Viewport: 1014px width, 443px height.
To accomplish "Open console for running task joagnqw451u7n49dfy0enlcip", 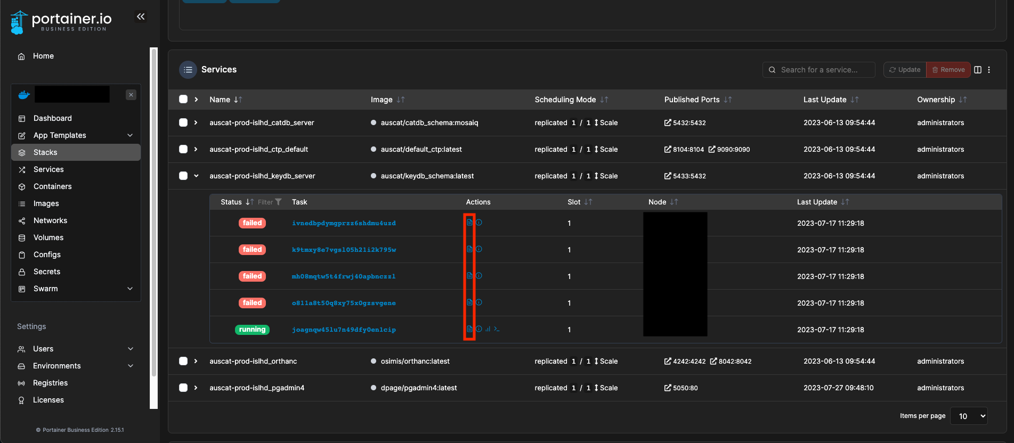I will click(497, 329).
